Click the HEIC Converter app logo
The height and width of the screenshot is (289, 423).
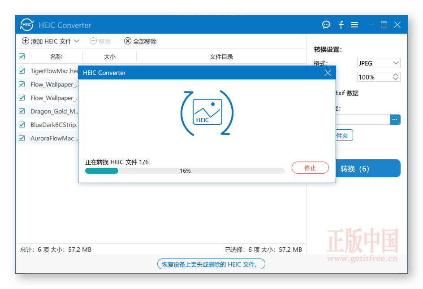(x=27, y=25)
